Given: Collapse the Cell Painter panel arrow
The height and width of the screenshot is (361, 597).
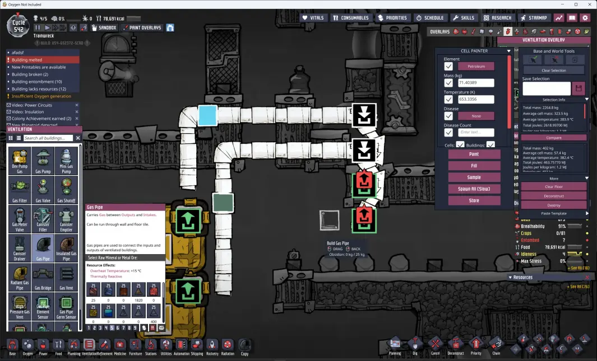Looking at the screenshot, I should (509, 51).
